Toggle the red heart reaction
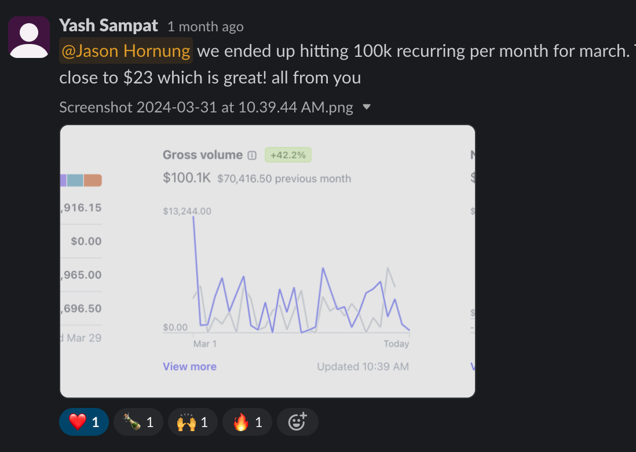The image size is (636, 452). click(83, 422)
